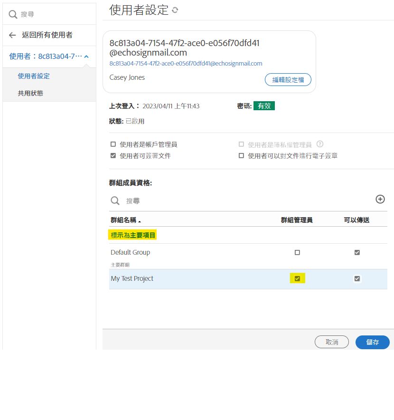Screen dimensions: 394x420
Task: Go back via 返回所有使用者
Action: (47, 35)
